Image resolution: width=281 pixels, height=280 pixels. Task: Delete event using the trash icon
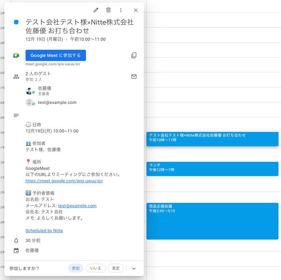point(108,10)
